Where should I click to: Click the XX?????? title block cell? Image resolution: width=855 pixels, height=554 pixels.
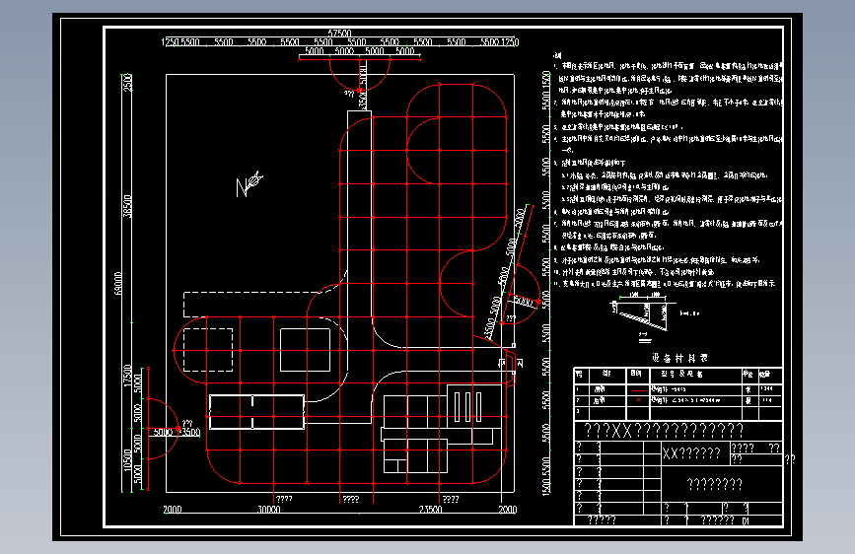[x=691, y=453]
